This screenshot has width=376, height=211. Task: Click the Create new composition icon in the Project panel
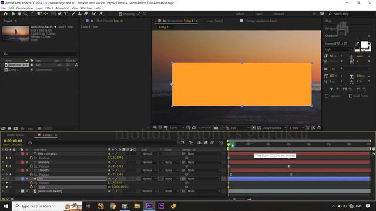point(15,128)
